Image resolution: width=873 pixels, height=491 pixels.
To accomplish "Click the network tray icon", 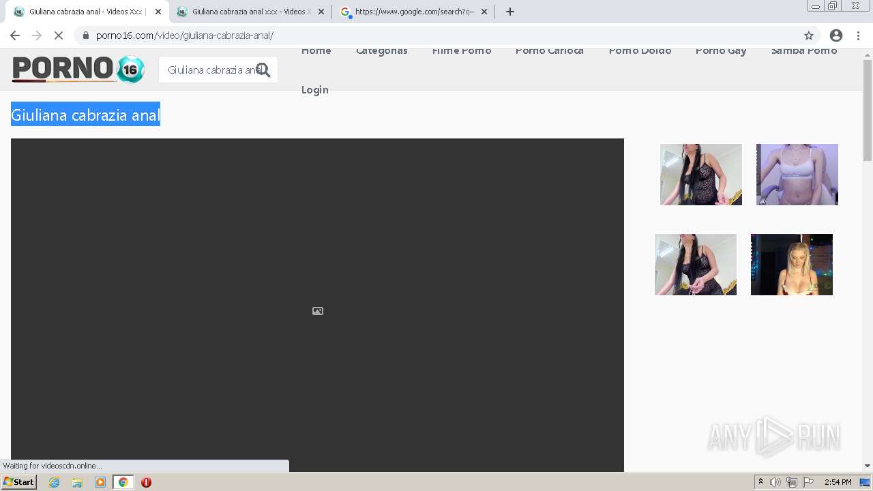I will (792, 482).
